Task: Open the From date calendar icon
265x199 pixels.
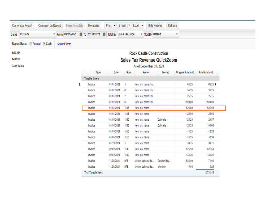Action: (81, 34)
